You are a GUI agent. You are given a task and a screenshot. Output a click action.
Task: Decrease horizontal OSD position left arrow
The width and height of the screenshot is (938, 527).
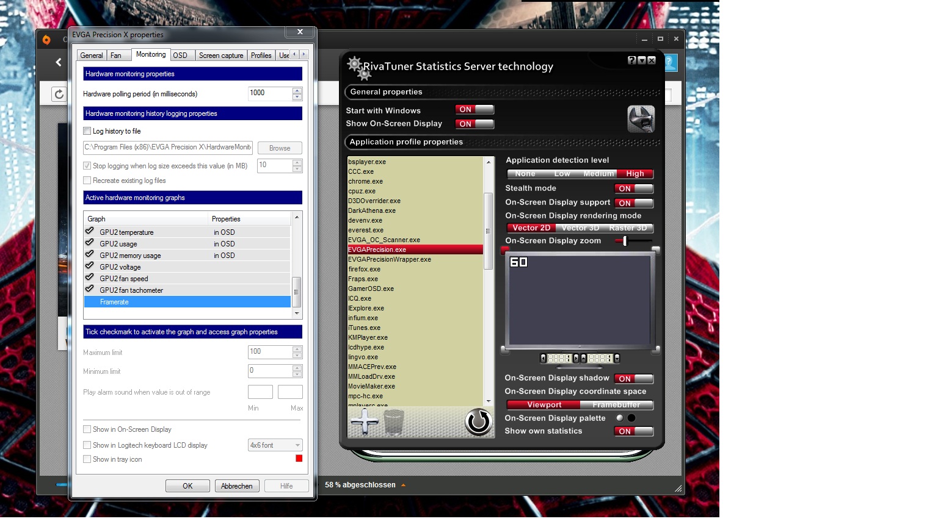coord(544,359)
